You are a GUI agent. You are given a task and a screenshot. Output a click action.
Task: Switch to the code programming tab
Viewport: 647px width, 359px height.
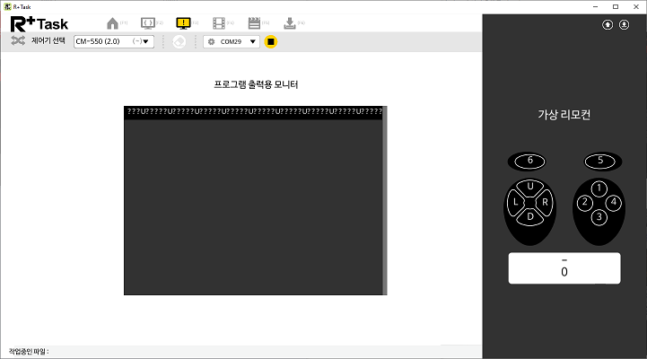point(147,22)
